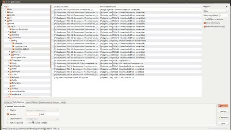
Task: Click the Quit button
Action: pyautogui.click(x=223, y=123)
